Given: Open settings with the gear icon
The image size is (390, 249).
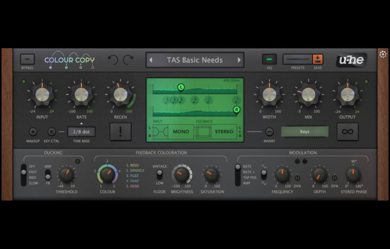Looking at the screenshot, I should point(383,54).
